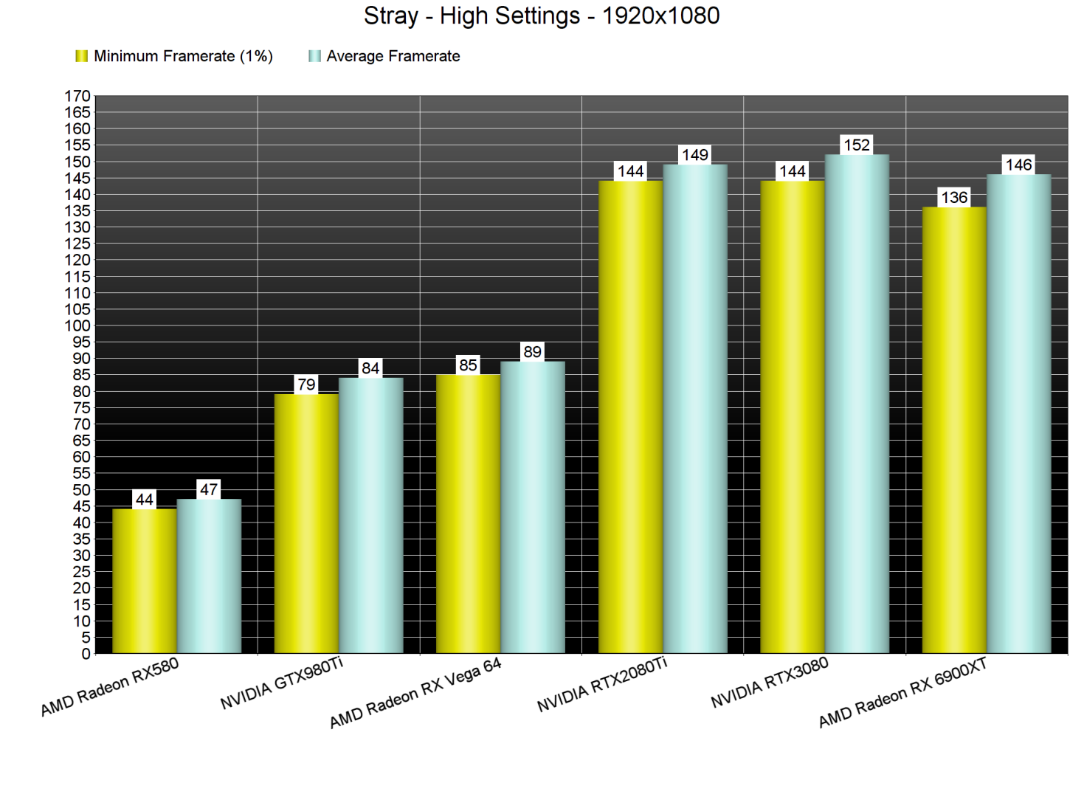Select the 'Average Framerate' legend label
The image size is (1084, 797).
click(393, 56)
